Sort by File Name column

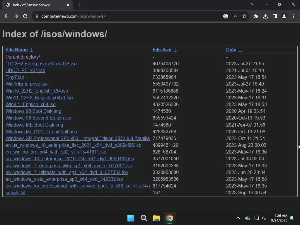(17, 50)
